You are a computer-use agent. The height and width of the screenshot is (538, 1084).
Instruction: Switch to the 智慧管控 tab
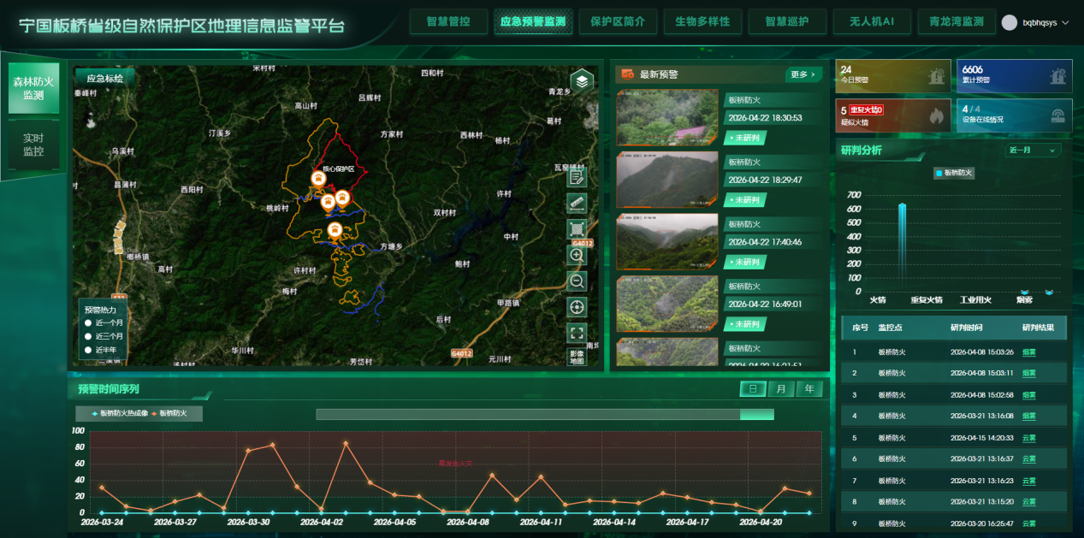[447, 21]
